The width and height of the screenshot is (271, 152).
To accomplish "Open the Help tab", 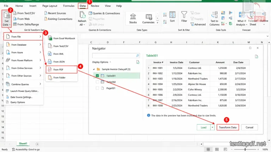I will (x=119, y=6).
